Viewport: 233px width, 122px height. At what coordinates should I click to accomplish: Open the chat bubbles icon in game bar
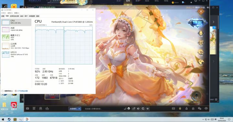pos(200,109)
